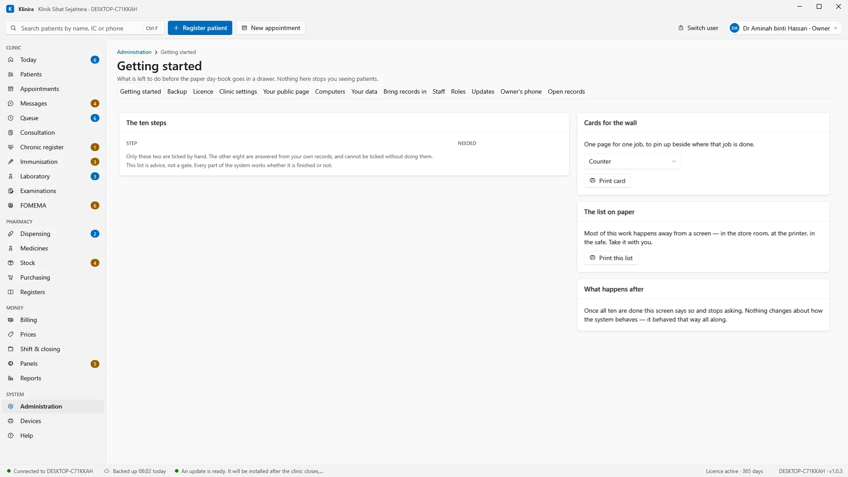Viewport: 848px width, 477px height.
Task: Open Today from the sidebar home icon
Action: (x=11, y=60)
